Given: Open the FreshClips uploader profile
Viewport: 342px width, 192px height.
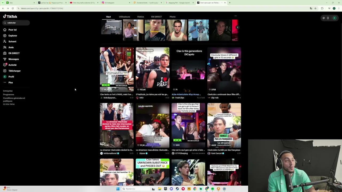Looking at the screenshot, I should pyautogui.click(x=180, y=98).
